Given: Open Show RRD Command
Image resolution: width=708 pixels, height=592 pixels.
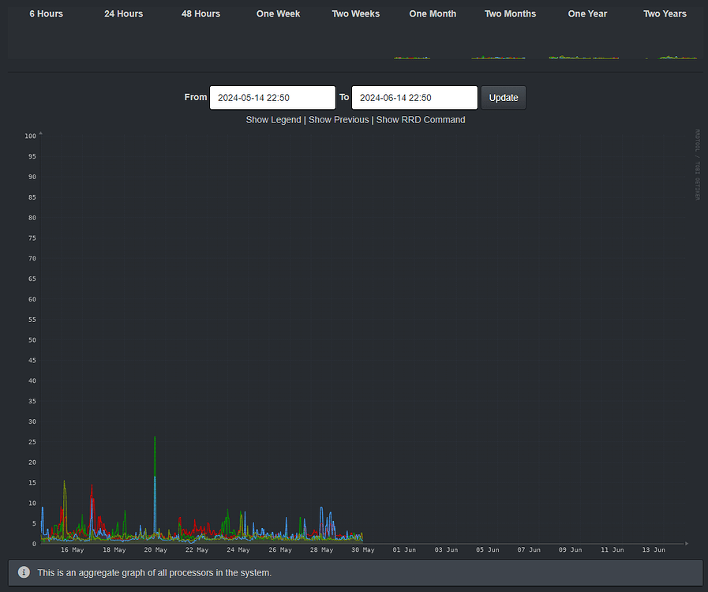Looking at the screenshot, I should (x=421, y=119).
